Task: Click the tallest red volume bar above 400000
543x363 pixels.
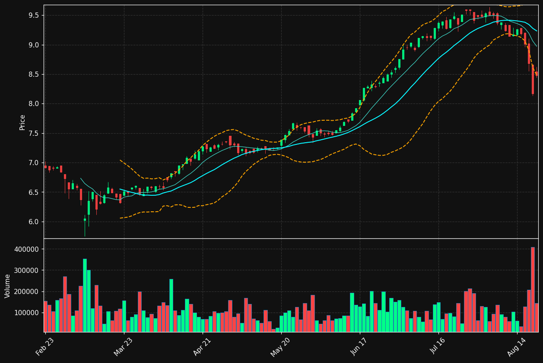Action: pos(533,289)
